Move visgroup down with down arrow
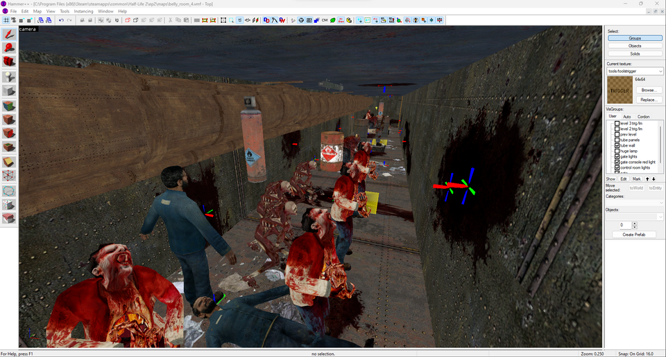This screenshot has height=357, width=666. [654, 178]
